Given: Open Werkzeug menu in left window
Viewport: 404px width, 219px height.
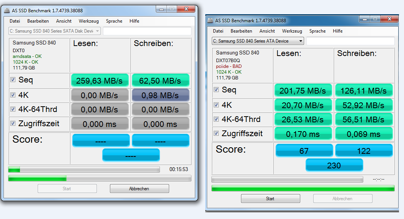Looking at the screenshot, I should click(89, 21).
